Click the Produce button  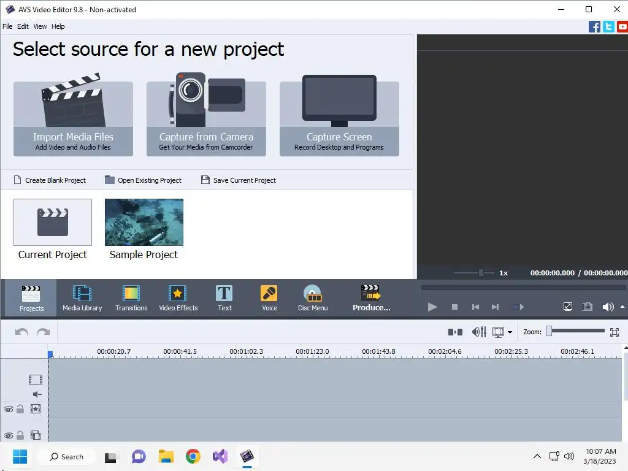pyautogui.click(x=371, y=298)
